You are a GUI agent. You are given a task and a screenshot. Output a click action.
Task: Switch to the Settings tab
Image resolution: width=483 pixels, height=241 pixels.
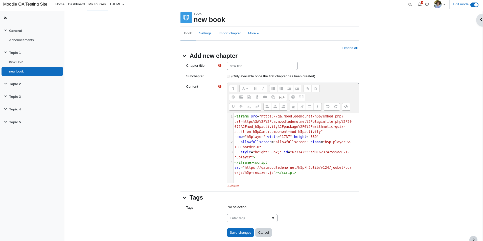coord(205,33)
